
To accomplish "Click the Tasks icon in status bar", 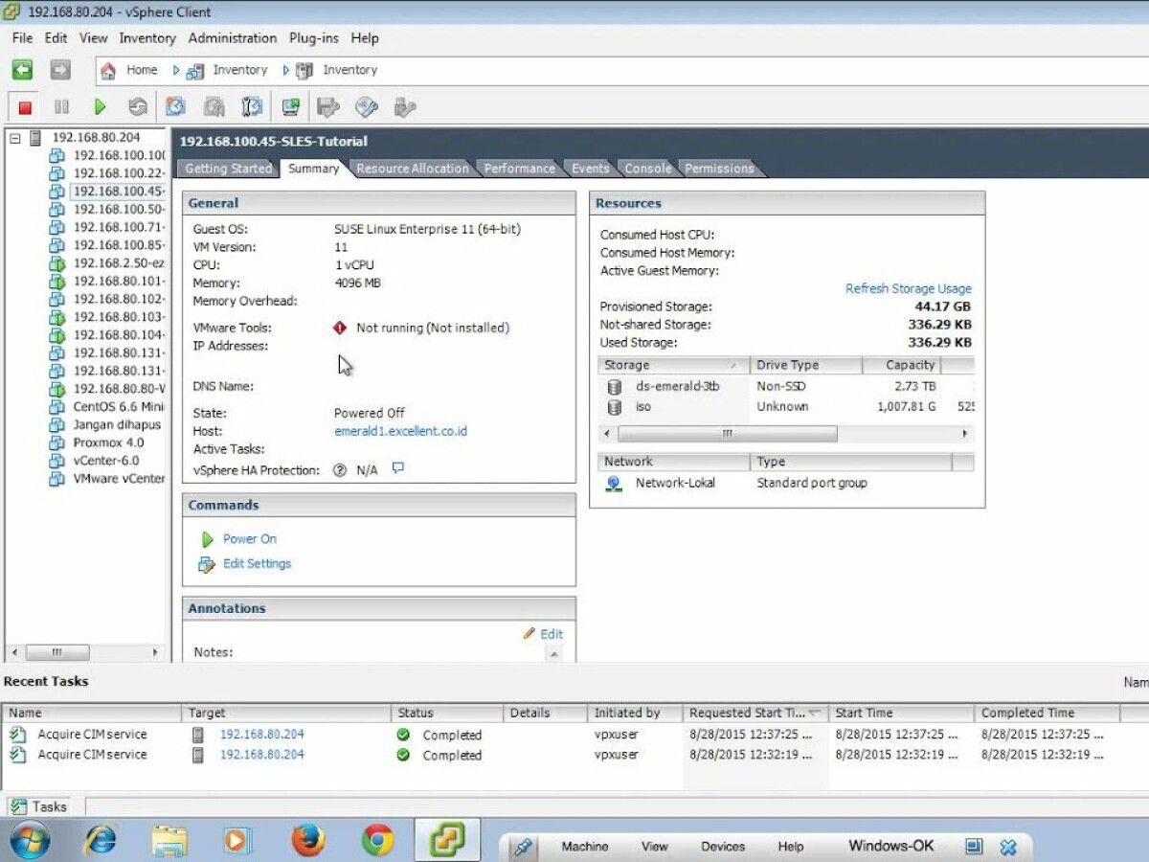I will [x=18, y=806].
